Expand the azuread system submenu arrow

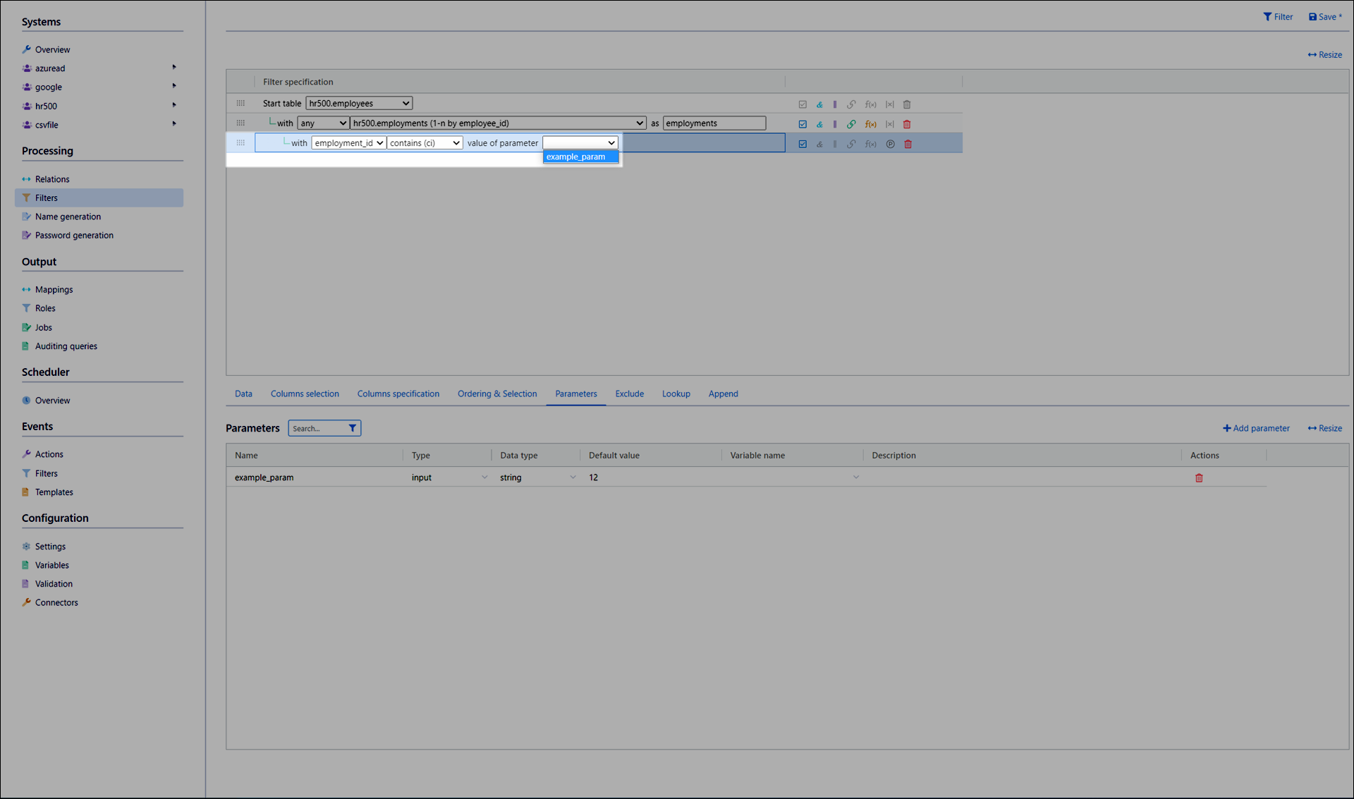click(x=173, y=68)
